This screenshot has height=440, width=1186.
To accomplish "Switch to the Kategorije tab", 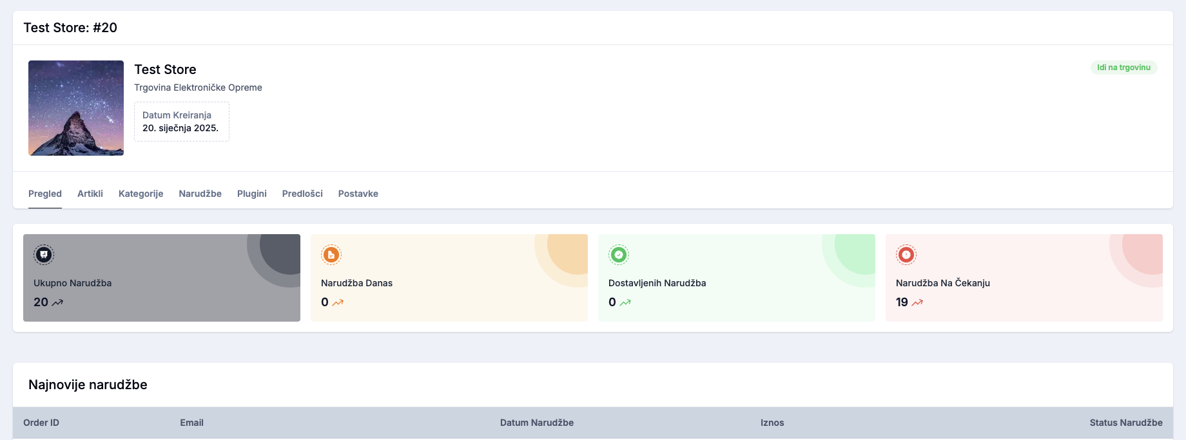I will (x=141, y=194).
